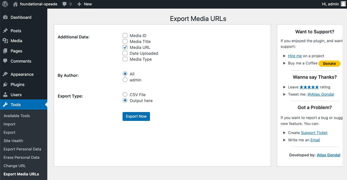Select the CSV File export type
The width and height of the screenshot is (347, 180).
coord(125,95)
